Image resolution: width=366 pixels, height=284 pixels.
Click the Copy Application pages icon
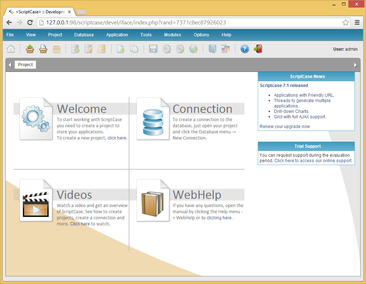134,49
